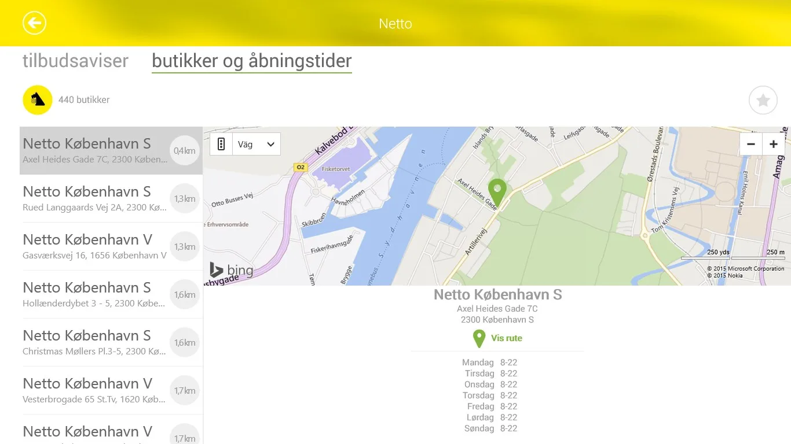Click the 0,4 km distance badge
Screen dimensions: 791x444
click(185, 151)
